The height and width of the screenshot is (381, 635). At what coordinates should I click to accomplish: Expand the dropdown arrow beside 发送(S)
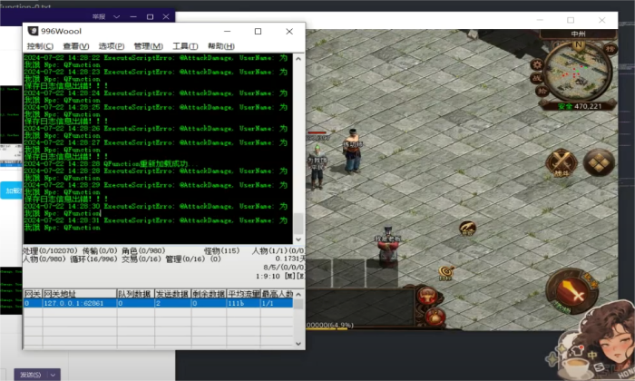54,375
